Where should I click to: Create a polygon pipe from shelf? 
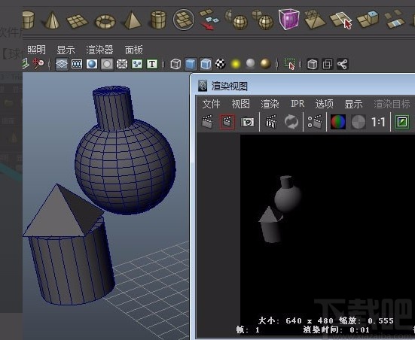158,20
